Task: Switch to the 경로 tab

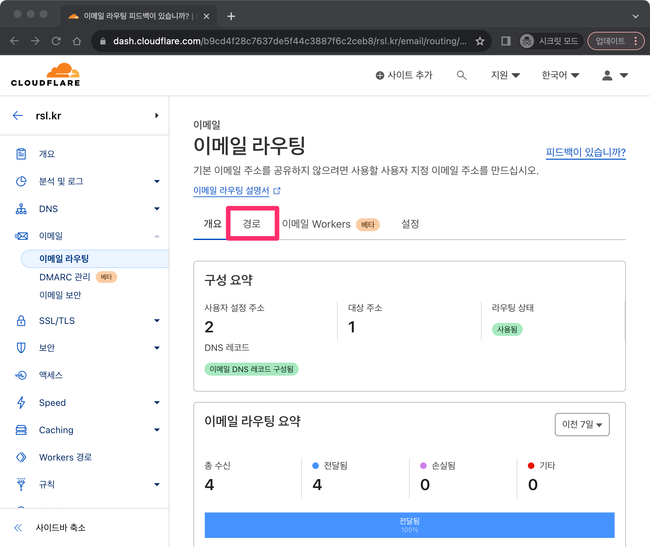Action: [x=252, y=224]
